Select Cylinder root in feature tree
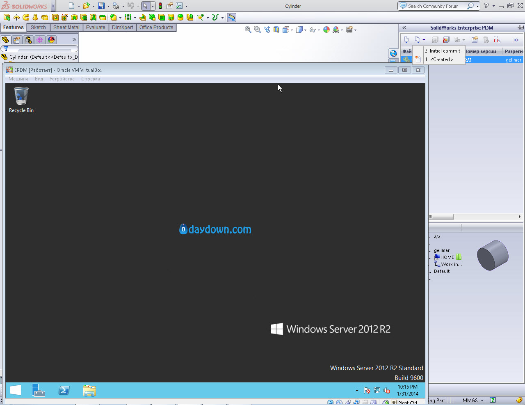525x405 pixels. click(x=39, y=57)
